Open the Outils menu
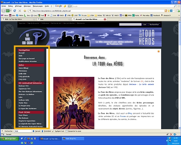 click(x=47, y=6)
